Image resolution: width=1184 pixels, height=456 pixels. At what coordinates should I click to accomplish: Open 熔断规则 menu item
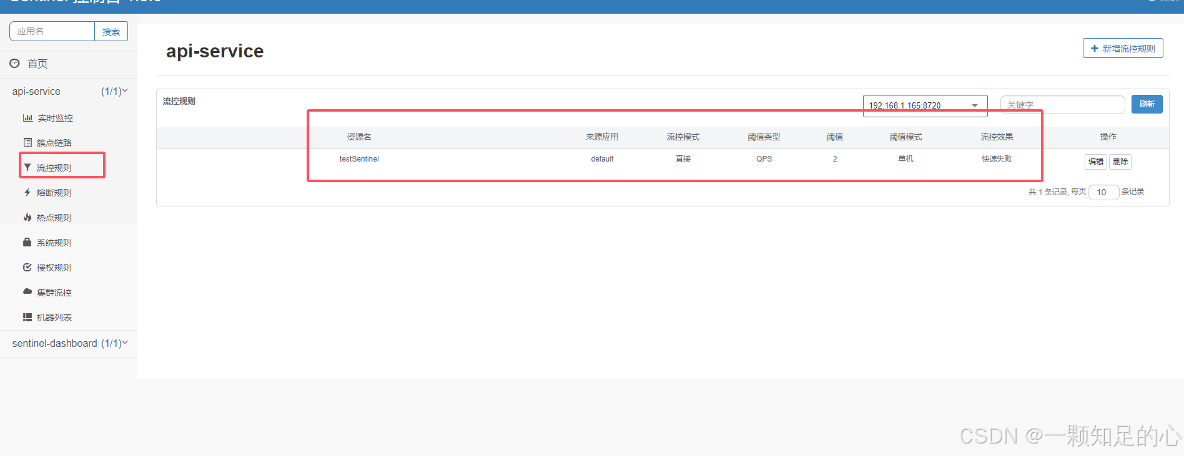pos(54,193)
